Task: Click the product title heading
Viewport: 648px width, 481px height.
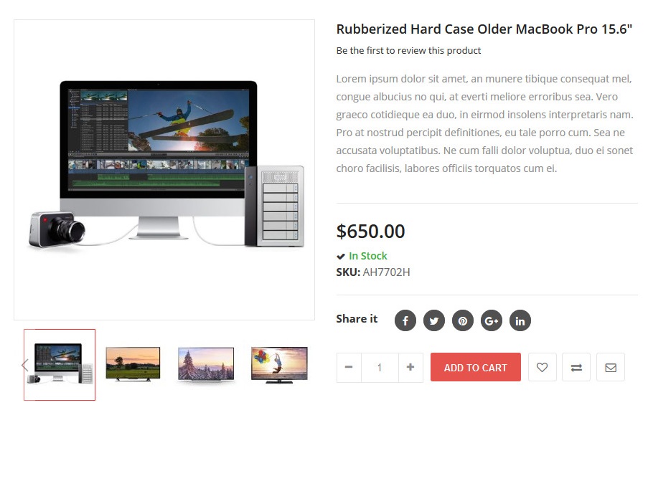Action: pos(484,29)
